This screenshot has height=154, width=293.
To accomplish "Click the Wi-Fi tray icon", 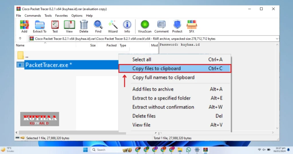I will [x=259, y=150].
